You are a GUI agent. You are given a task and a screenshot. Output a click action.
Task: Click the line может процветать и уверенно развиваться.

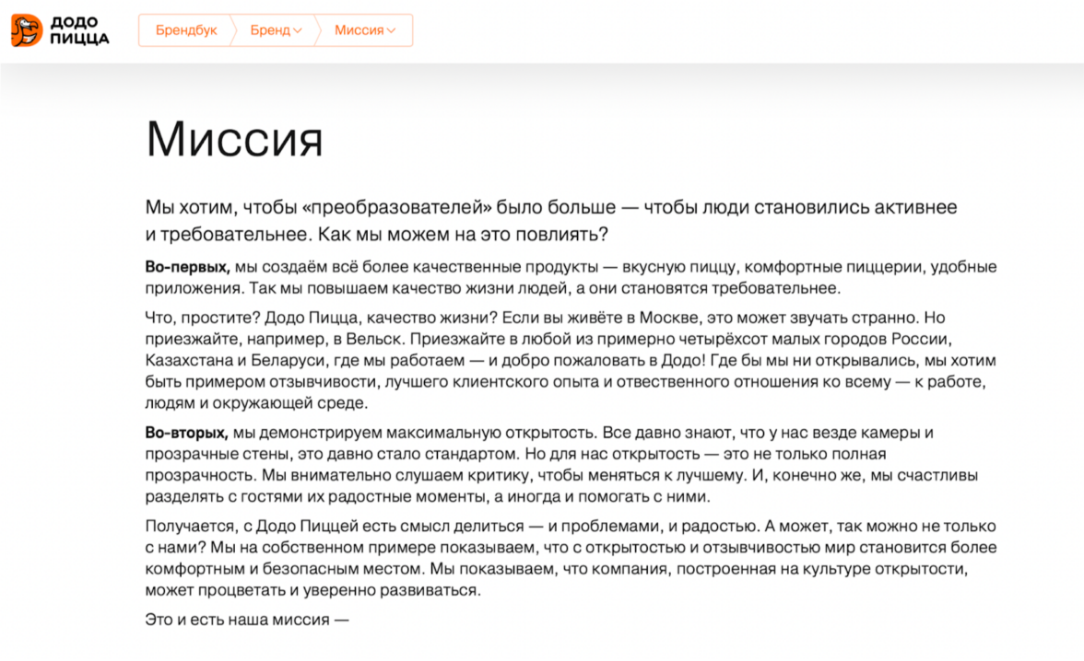pyautogui.click(x=312, y=590)
